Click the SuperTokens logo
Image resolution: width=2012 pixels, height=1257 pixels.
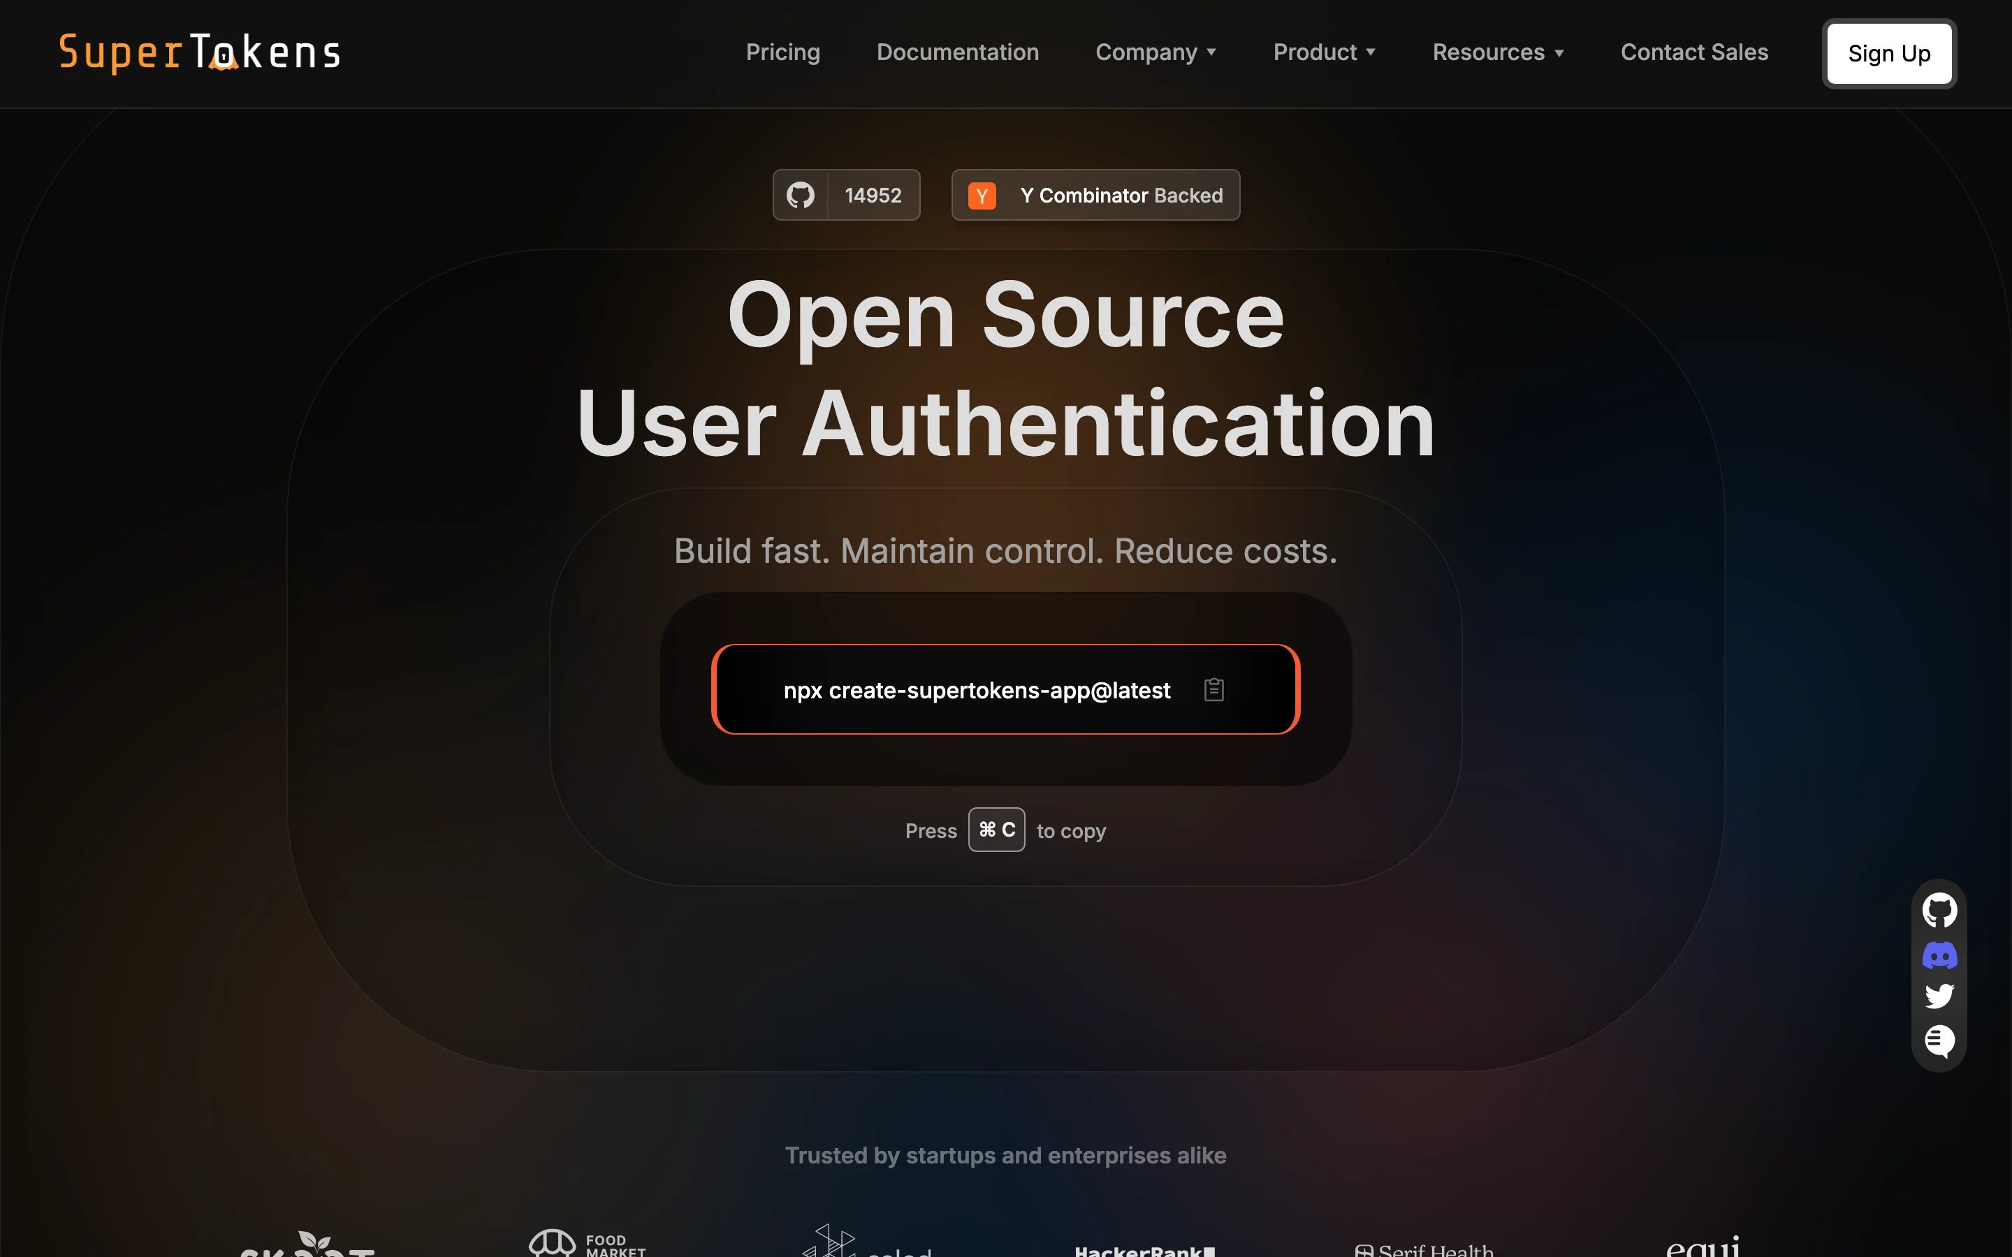tap(200, 52)
